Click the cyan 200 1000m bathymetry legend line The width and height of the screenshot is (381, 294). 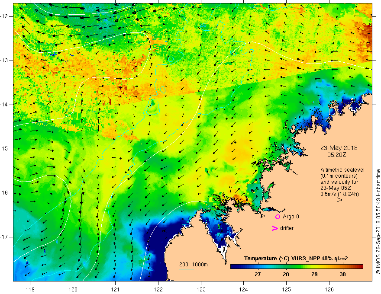pos(187,269)
